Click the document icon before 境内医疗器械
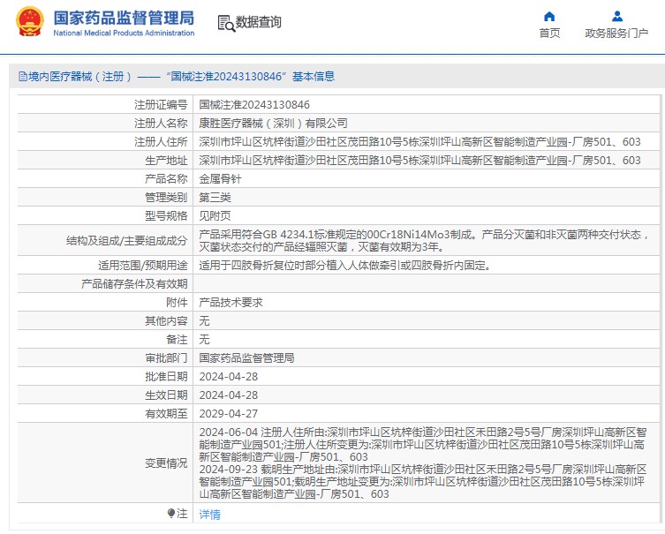This screenshot has width=665, height=534. click(22, 77)
